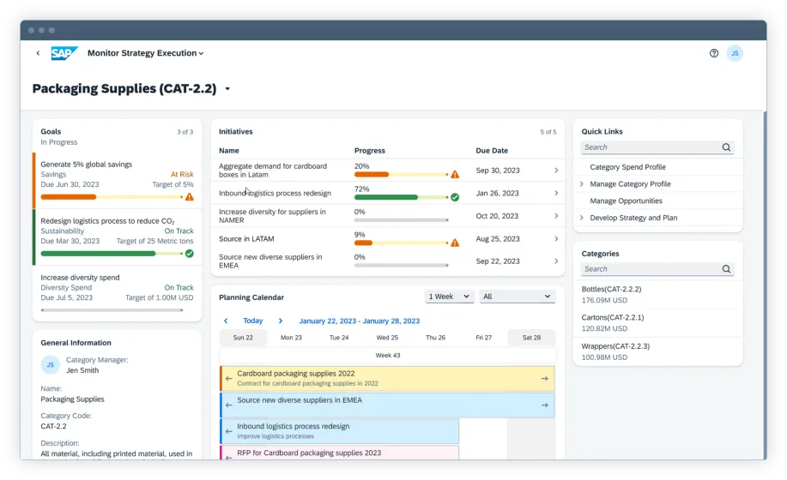Open the 1 Week calendar view dropdown
The height and width of the screenshot is (480, 787).
[x=451, y=297]
